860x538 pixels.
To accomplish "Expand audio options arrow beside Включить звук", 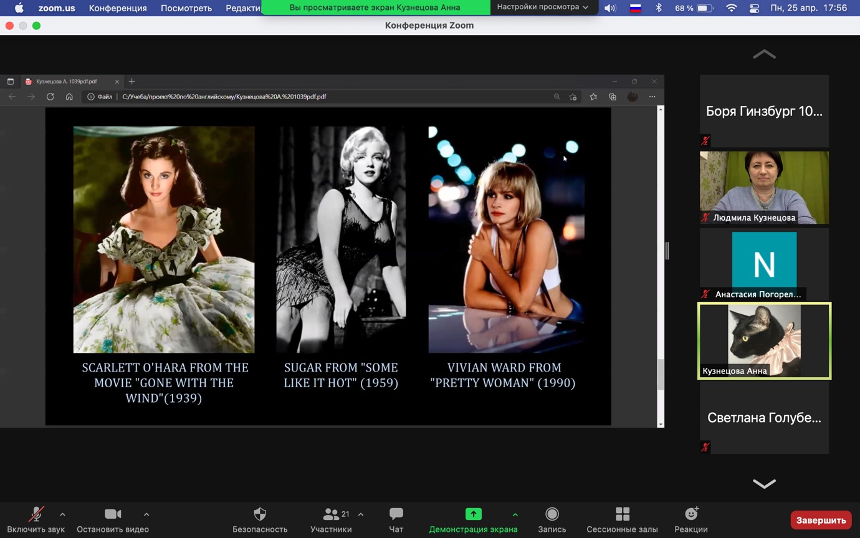I will pyautogui.click(x=62, y=514).
